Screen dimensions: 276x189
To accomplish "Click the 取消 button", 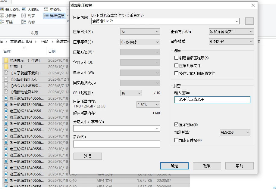I will coord(207,166).
